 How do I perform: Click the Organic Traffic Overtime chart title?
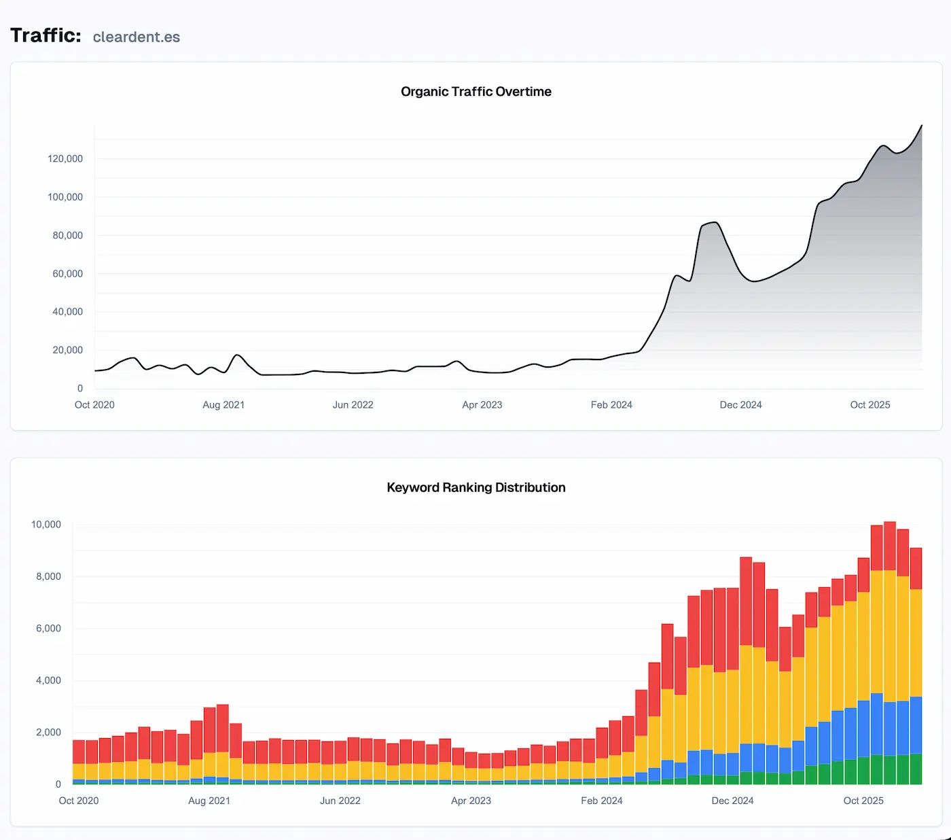click(x=475, y=91)
